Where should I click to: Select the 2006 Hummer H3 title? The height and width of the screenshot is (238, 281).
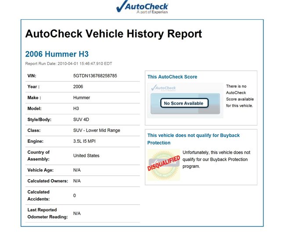[x=57, y=54]
